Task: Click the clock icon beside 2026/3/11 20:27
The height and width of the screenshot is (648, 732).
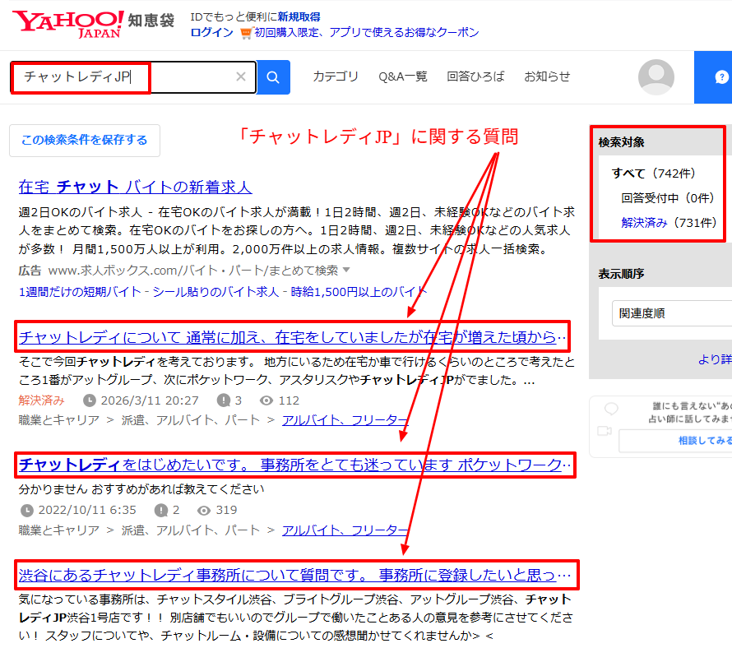Action: click(90, 400)
